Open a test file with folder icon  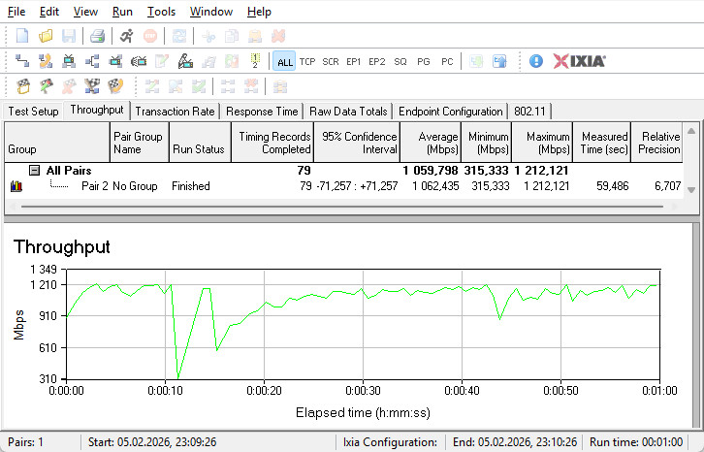tap(46, 36)
